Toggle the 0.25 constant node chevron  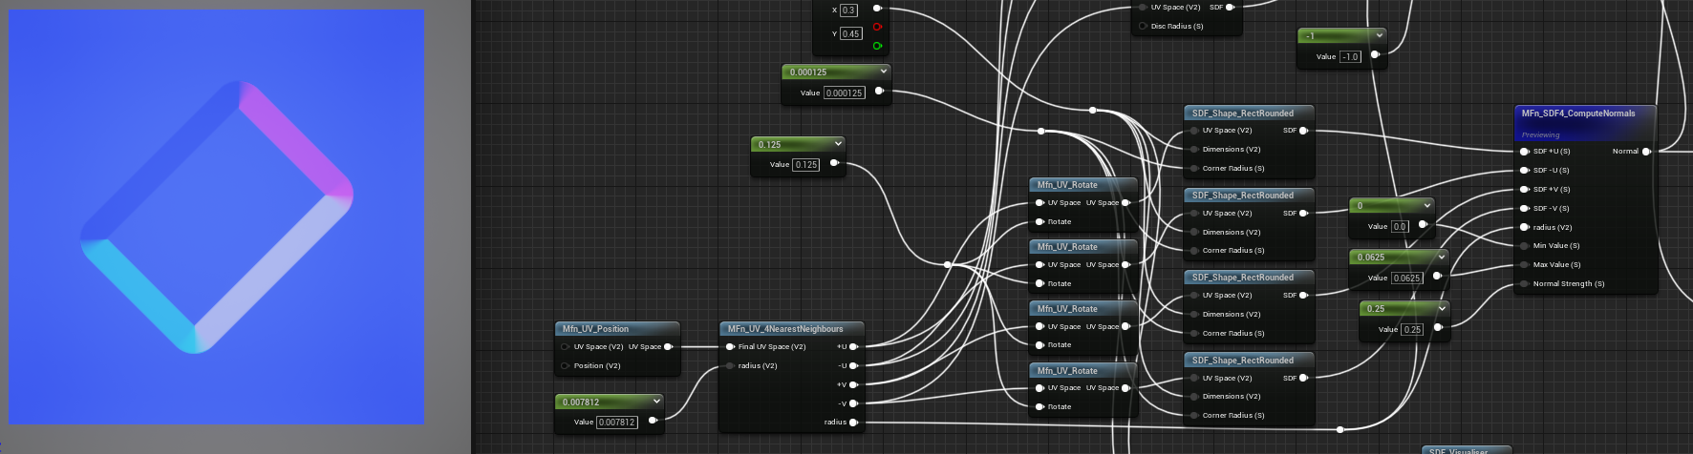coord(1442,308)
